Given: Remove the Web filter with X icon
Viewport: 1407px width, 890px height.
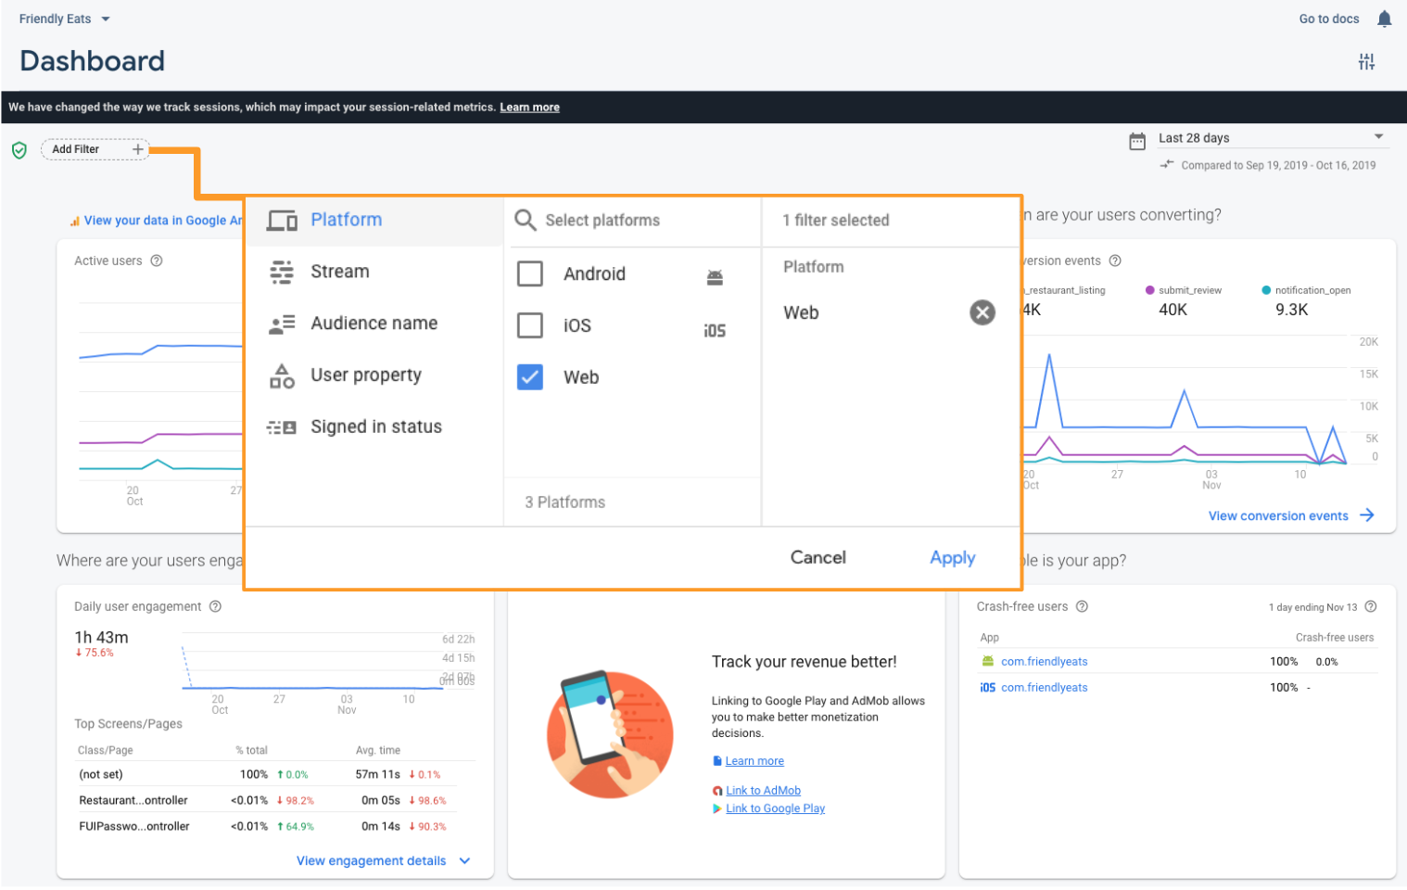Looking at the screenshot, I should click(982, 312).
